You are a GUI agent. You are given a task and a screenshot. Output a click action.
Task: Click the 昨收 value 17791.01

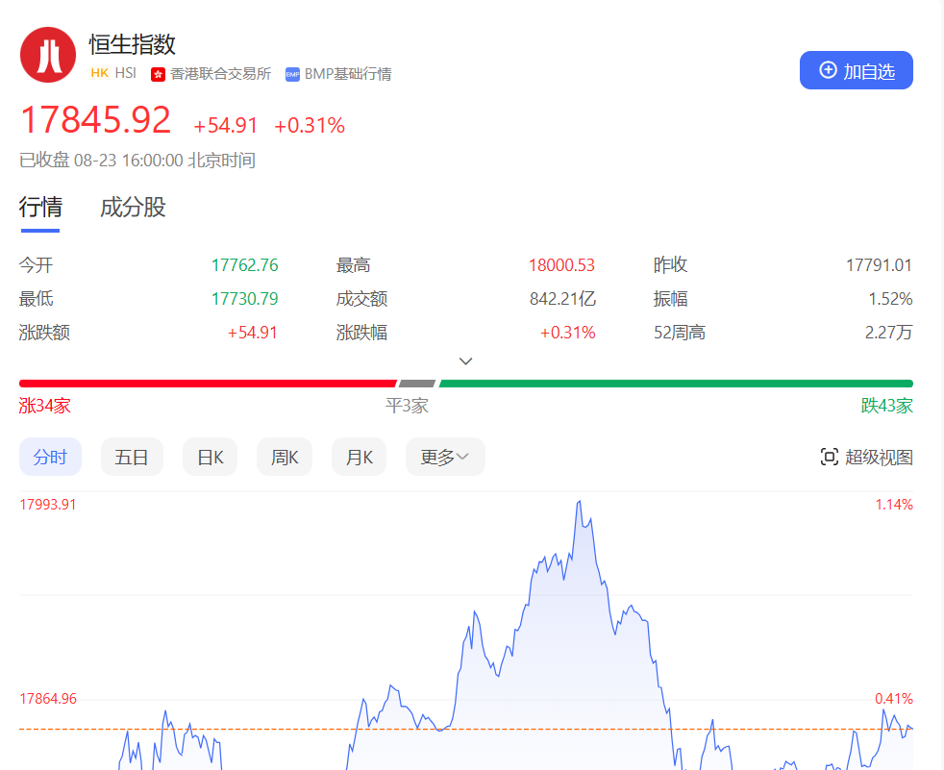[879, 265]
